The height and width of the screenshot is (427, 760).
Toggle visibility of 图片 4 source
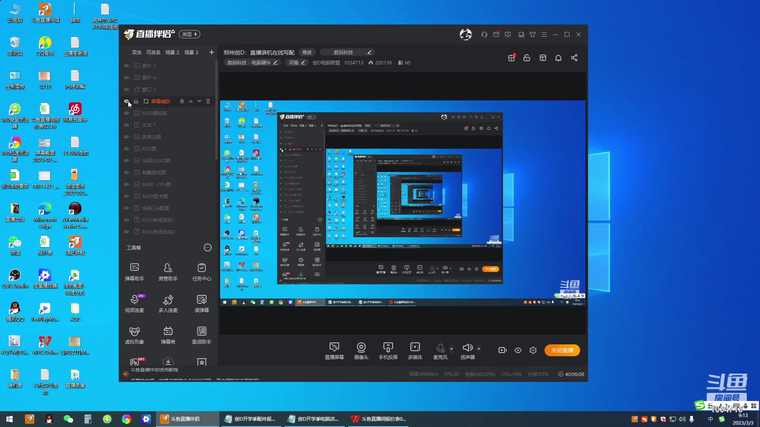point(127,77)
